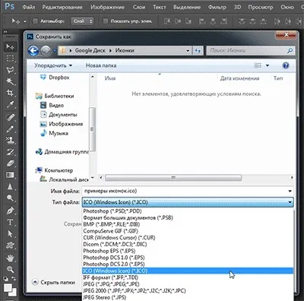The height and width of the screenshot is (301, 304).
Task: Select the History Brush tool
Action: pyautogui.click(x=10, y=152)
